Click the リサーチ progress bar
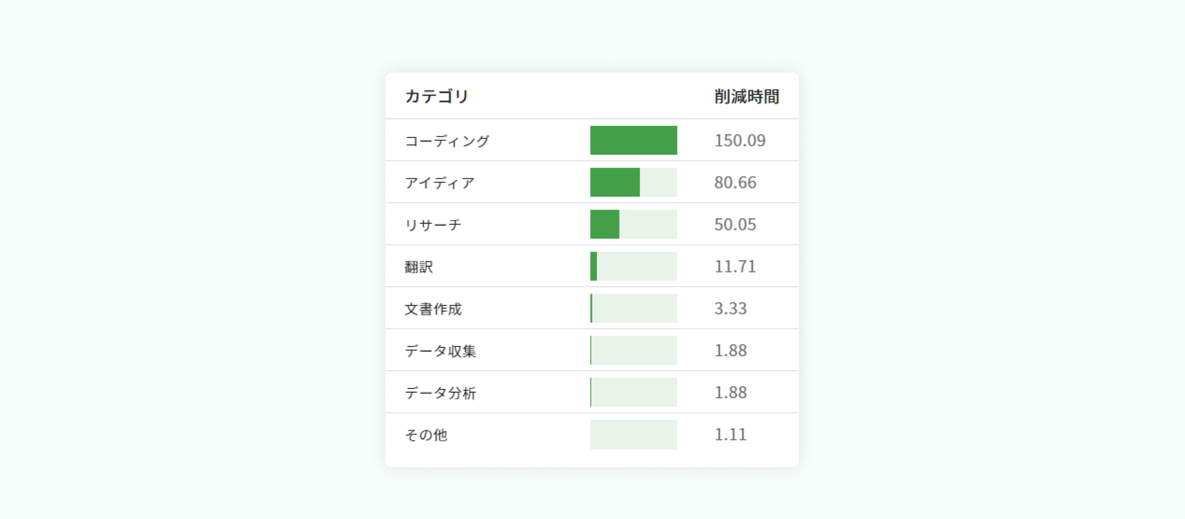This screenshot has width=1185, height=519. (x=633, y=224)
